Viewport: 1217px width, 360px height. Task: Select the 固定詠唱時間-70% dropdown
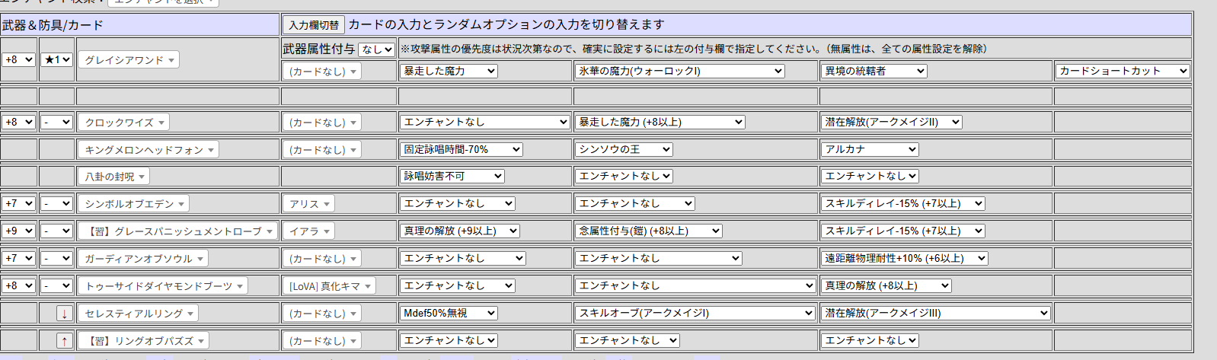pyautogui.click(x=461, y=149)
